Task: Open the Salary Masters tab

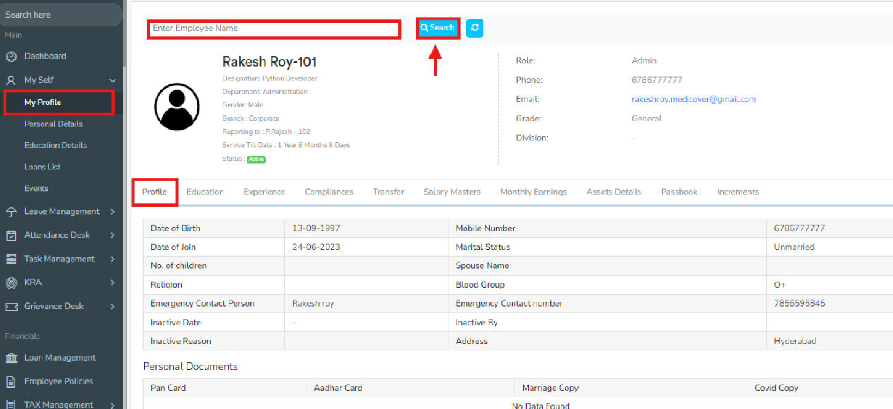Action: point(452,192)
